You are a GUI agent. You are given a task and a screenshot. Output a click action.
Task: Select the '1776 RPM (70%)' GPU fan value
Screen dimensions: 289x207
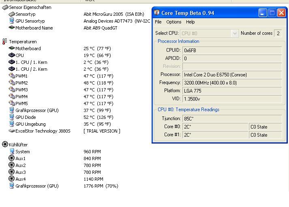[101, 186]
